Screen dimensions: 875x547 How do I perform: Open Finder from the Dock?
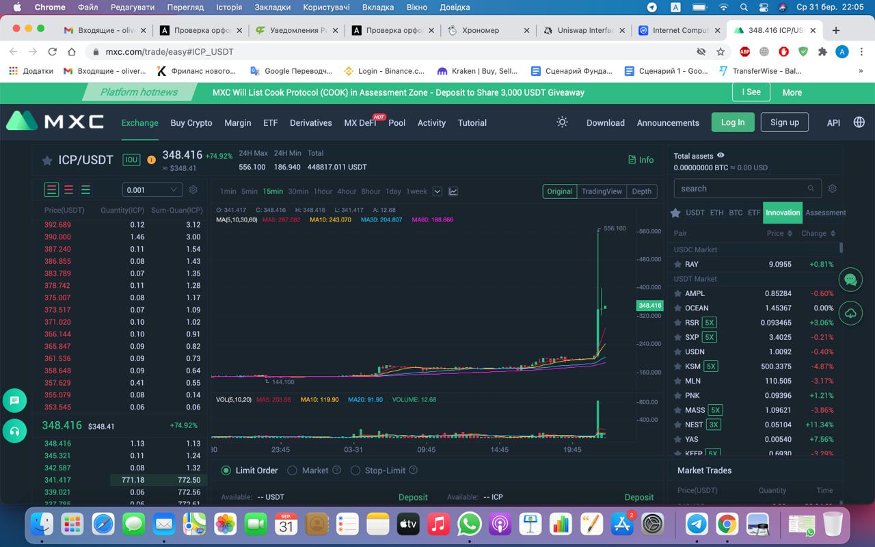[x=42, y=524]
